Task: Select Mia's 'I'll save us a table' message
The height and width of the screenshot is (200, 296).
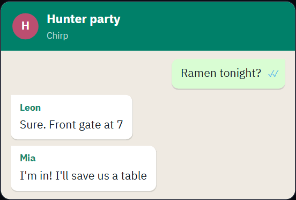Action: click(84, 168)
